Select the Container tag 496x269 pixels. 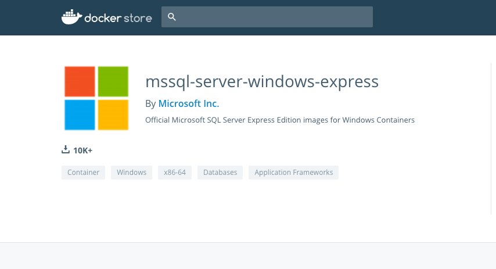click(x=83, y=173)
